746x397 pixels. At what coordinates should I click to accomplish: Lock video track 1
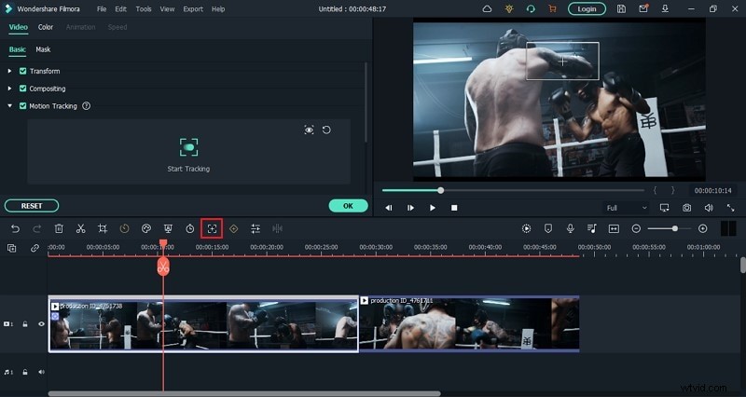[x=25, y=323]
